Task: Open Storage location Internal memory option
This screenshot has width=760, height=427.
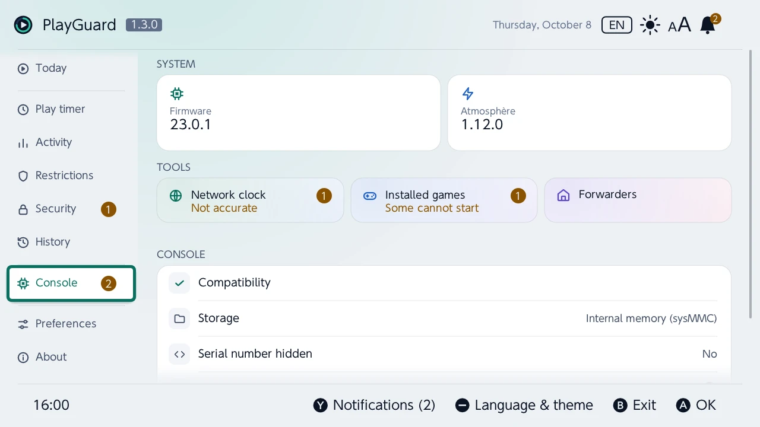Action: [444, 318]
